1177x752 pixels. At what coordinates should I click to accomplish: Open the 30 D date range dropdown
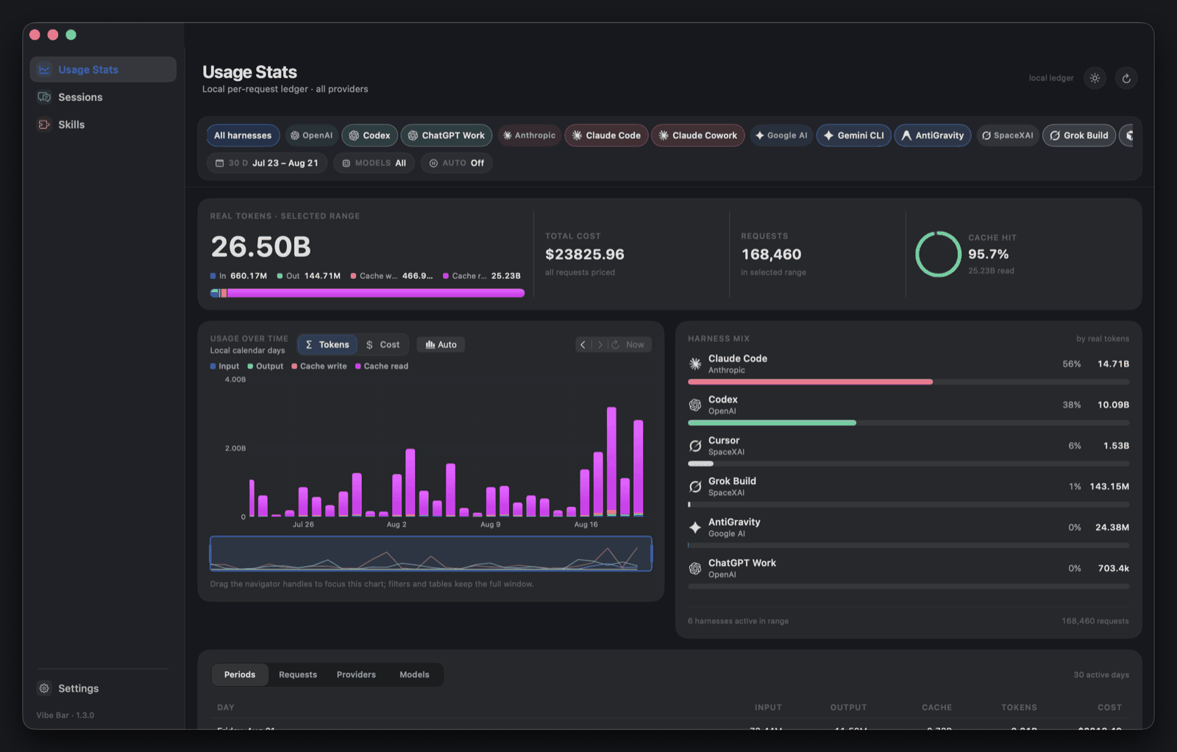pyautogui.click(x=267, y=163)
